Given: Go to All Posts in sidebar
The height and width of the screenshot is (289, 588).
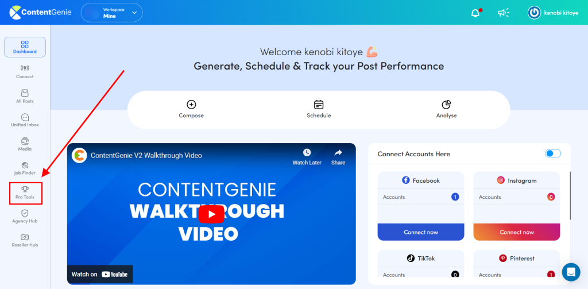Looking at the screenshot, I should (x=25, y=97).
